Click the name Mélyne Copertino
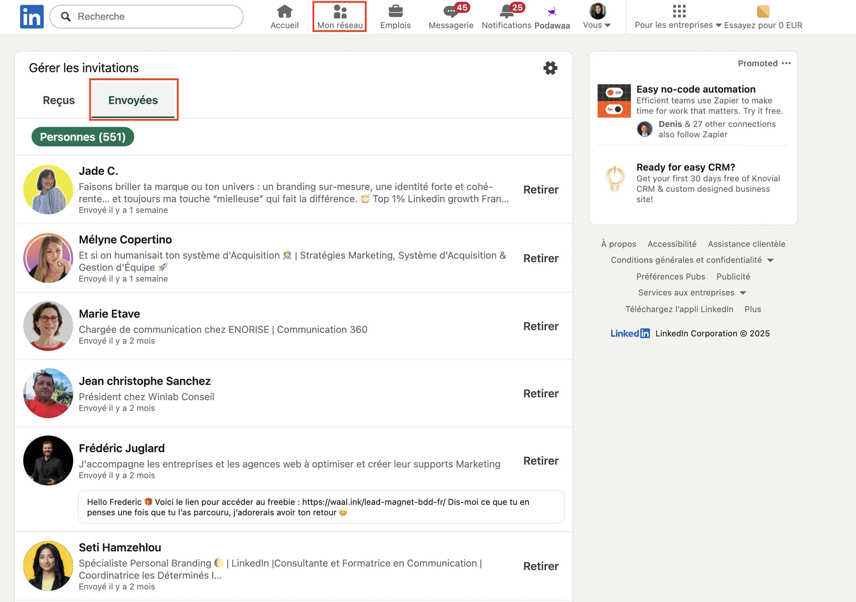856x602 pixels. tap(125, 240)
